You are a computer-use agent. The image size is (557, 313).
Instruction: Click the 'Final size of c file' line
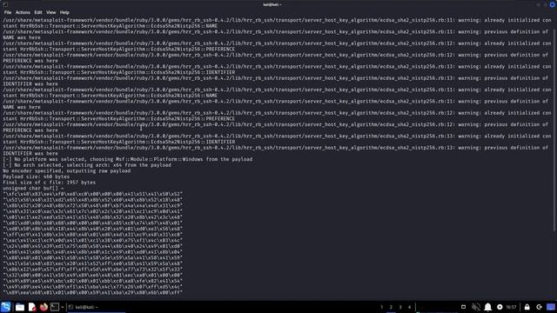[x=49, y=183]
